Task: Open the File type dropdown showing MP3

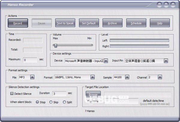Action: 32,77
